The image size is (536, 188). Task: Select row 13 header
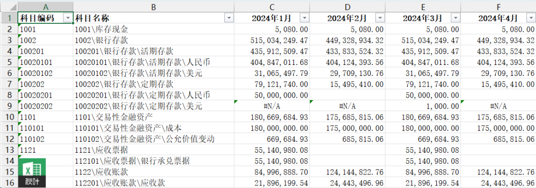tap(9, 150)
